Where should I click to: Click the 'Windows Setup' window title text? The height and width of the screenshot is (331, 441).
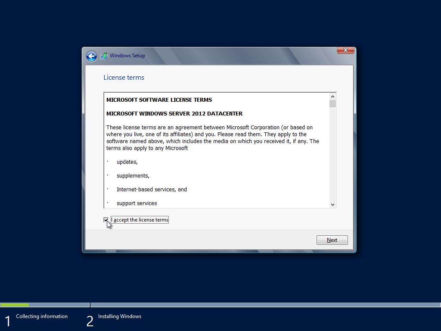pyautogui.click(x=127, y=56)
